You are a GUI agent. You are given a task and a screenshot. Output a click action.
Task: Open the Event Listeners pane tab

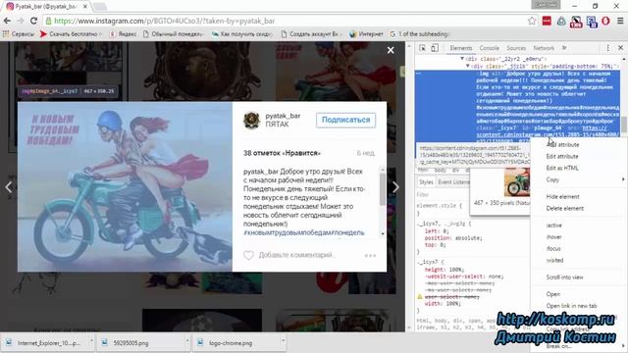(453, 182)
